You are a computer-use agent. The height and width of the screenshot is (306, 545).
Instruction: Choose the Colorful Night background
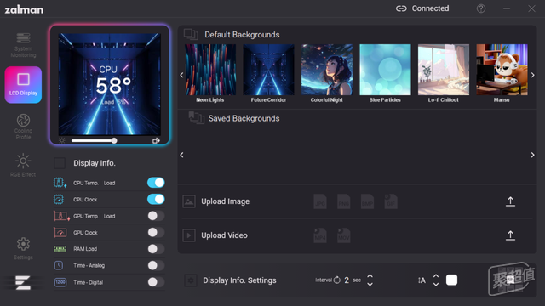327,70
